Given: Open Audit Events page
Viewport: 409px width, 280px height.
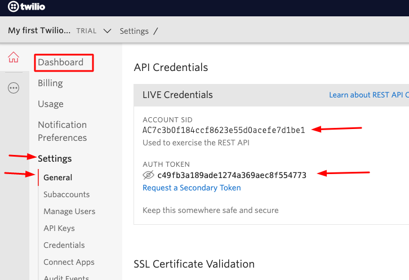Looking at the screenshot, I should [66, 277].
